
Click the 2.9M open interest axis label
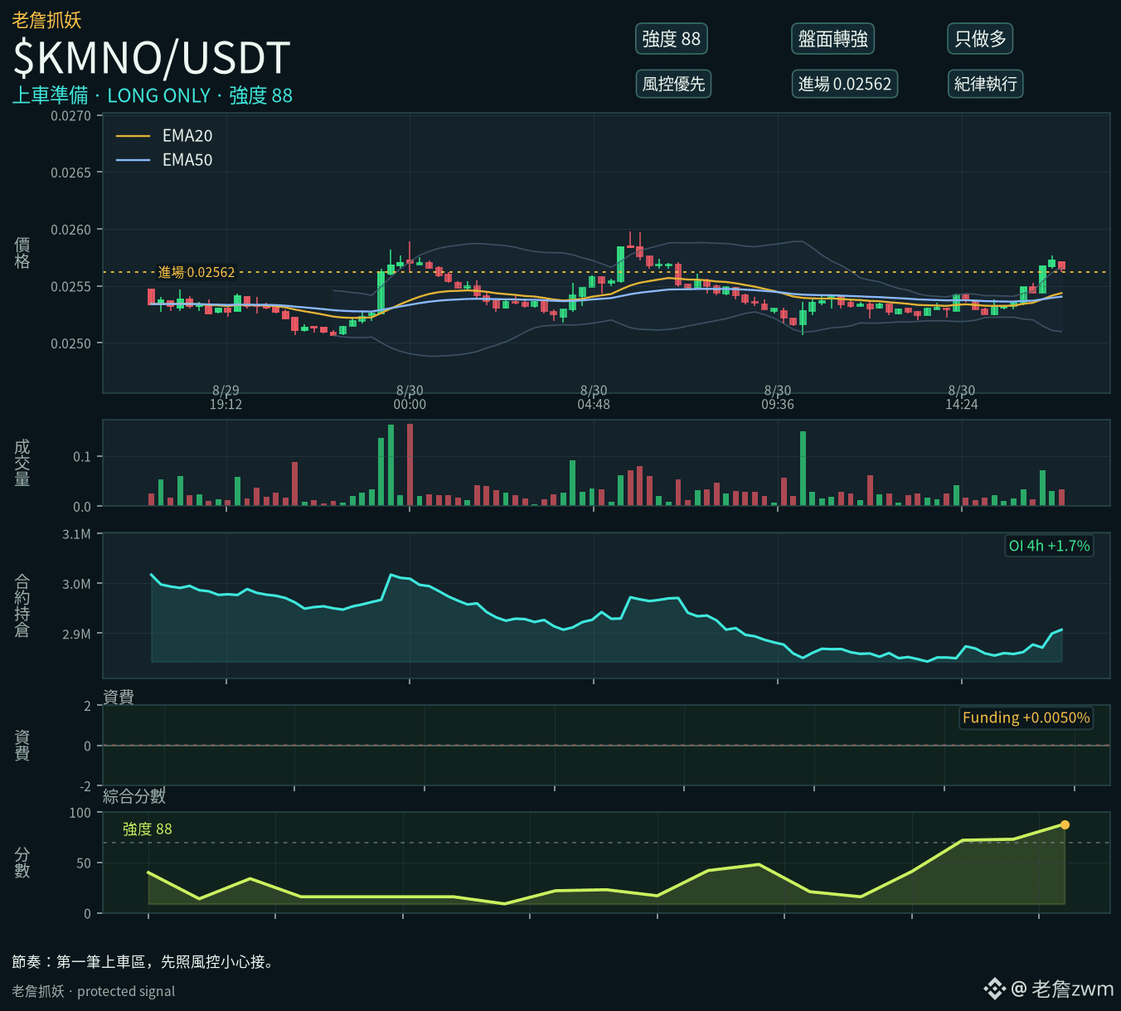tap(76, 634)
